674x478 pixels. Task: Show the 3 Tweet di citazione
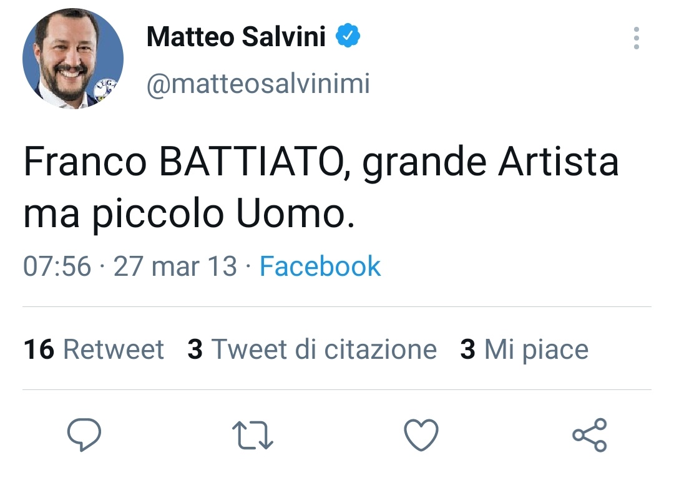pyautogui.click(x=312, y=349)
